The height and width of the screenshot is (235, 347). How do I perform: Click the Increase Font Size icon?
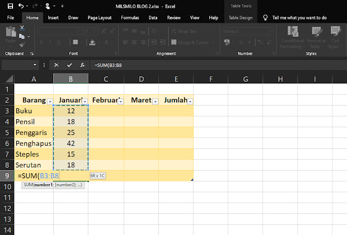tap(103, 31)
